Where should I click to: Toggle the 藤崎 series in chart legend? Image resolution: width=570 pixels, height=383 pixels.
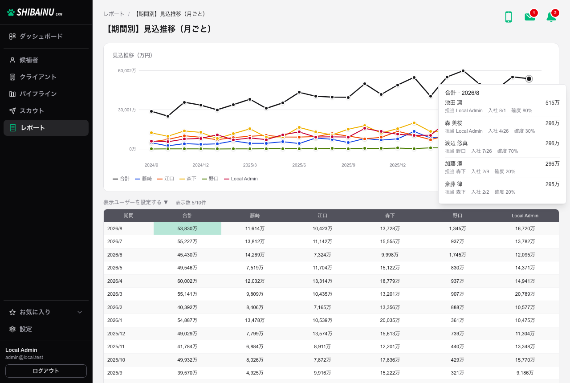click(143, 179)
